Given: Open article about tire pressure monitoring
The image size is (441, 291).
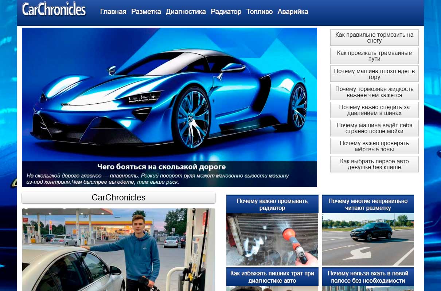Looking at the screenshot, I should click(x=374, y=110).
